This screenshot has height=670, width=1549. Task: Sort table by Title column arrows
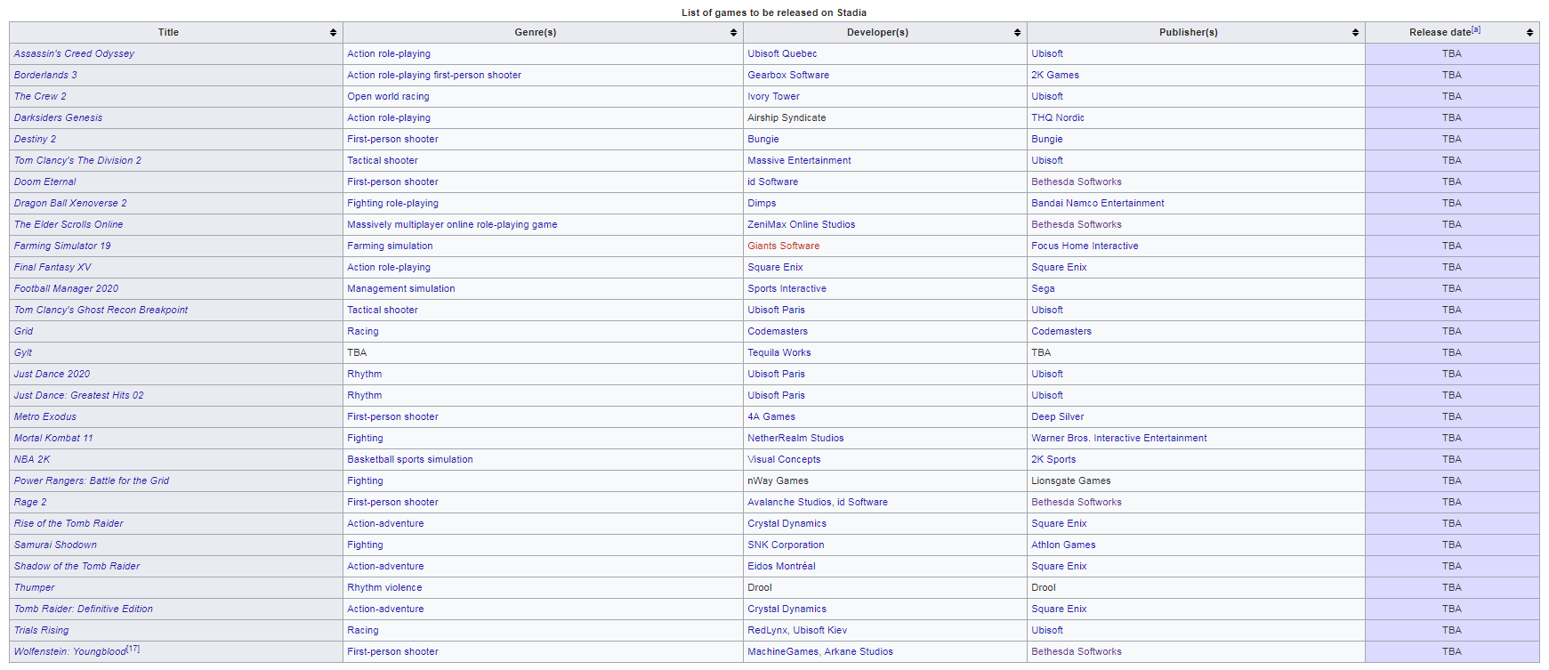pyautogui.click(x=333, y=32)
